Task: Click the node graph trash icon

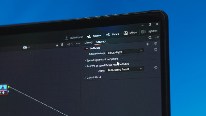Action: click(62, 45)
